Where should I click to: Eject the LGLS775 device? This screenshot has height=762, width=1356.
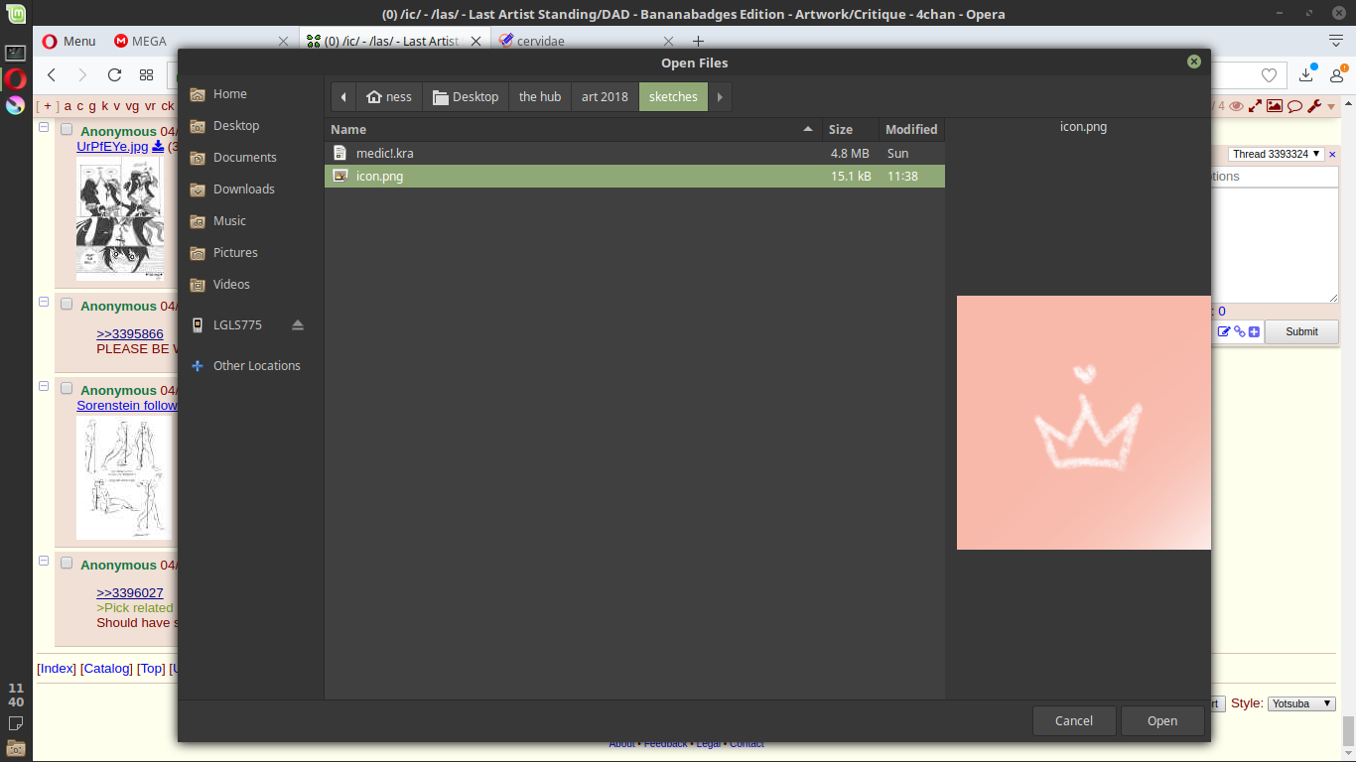pyautogui.click(x=298, y=325)
